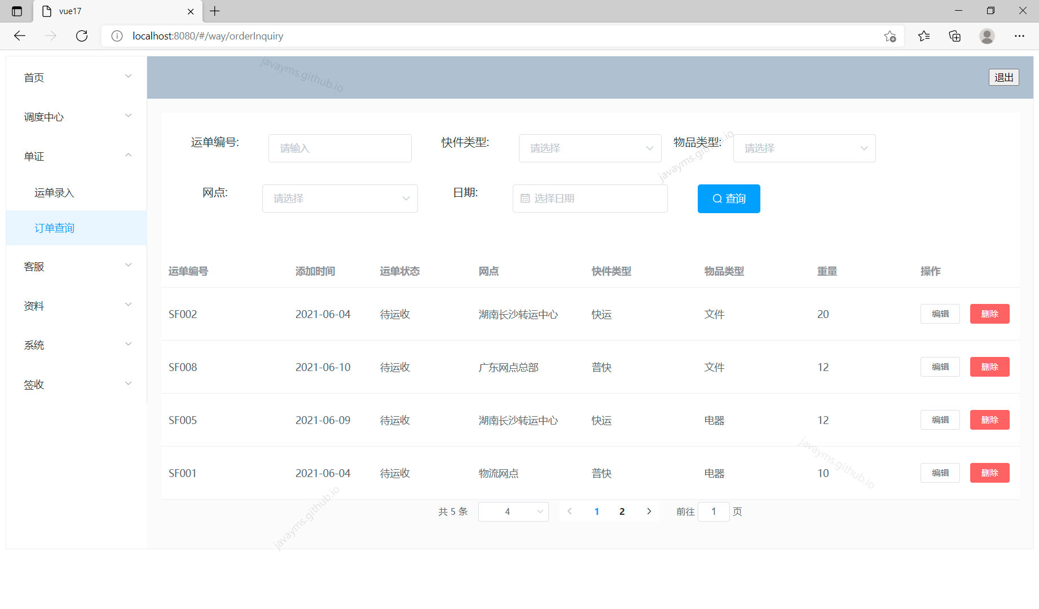Click the 前往 page jump input

point(714,511)
